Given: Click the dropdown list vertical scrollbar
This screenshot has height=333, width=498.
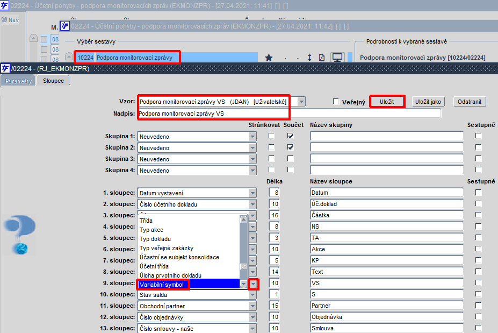Looking at the screenshot, I should [243, 252].
